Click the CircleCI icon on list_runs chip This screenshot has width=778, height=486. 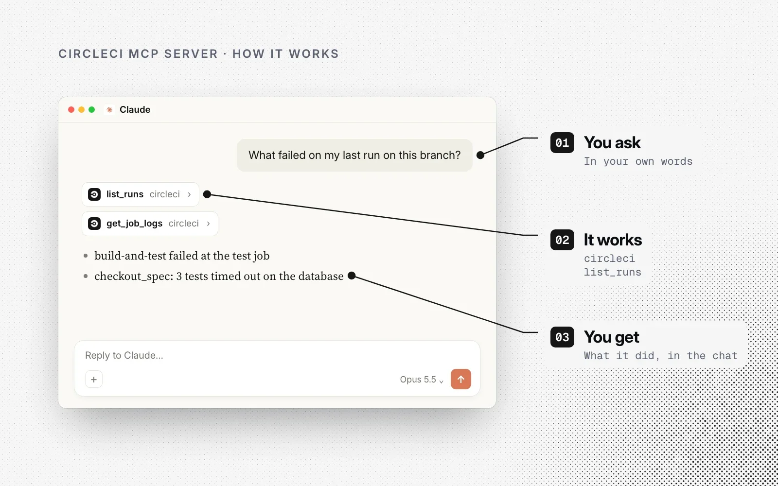(94, 194)
